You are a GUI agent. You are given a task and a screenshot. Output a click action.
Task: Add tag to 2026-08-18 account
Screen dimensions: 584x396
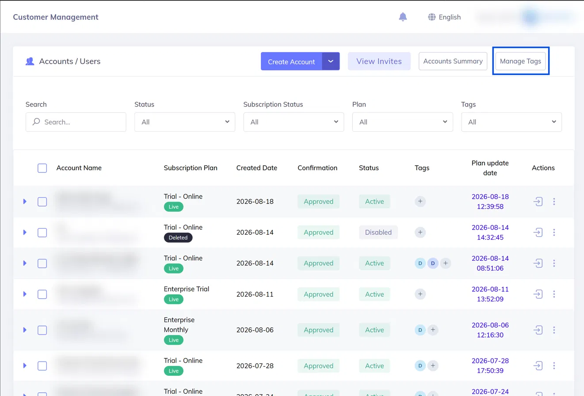point(420,202)
